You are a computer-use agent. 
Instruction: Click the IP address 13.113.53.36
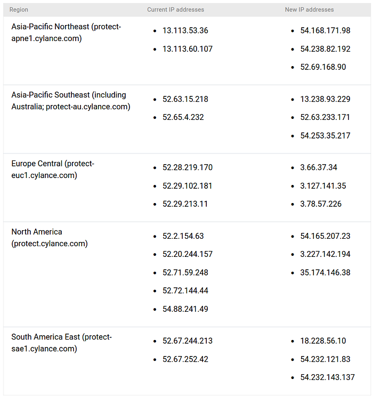pos(185,30)
